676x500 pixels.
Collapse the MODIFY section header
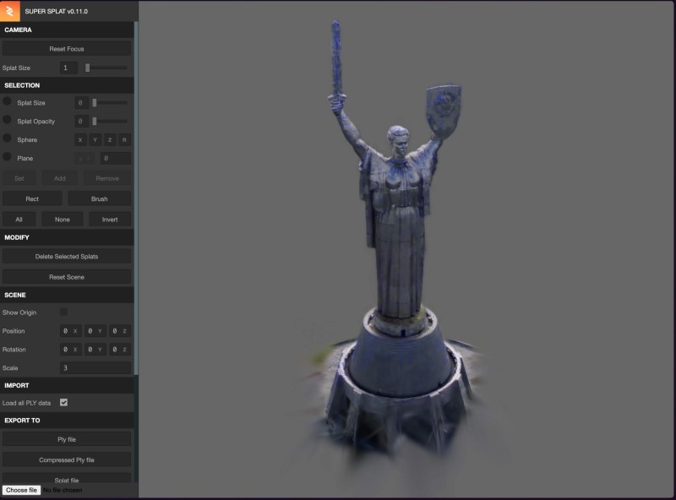click(67, 237)
